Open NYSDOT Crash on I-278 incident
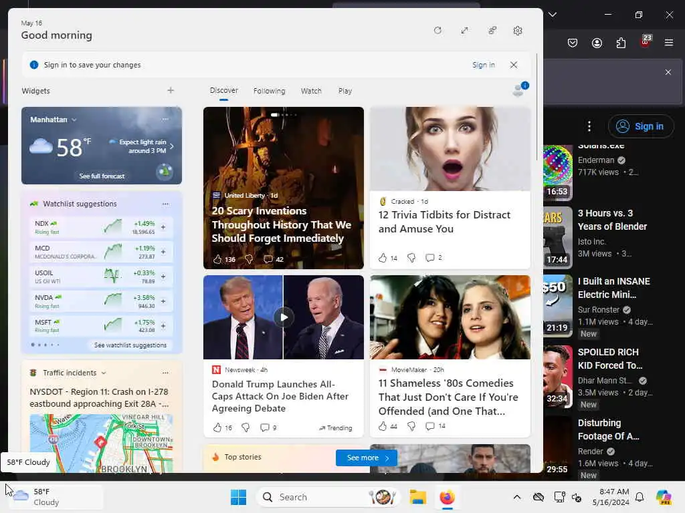Viewport: 685px width, 513px height. pos(99,398)
